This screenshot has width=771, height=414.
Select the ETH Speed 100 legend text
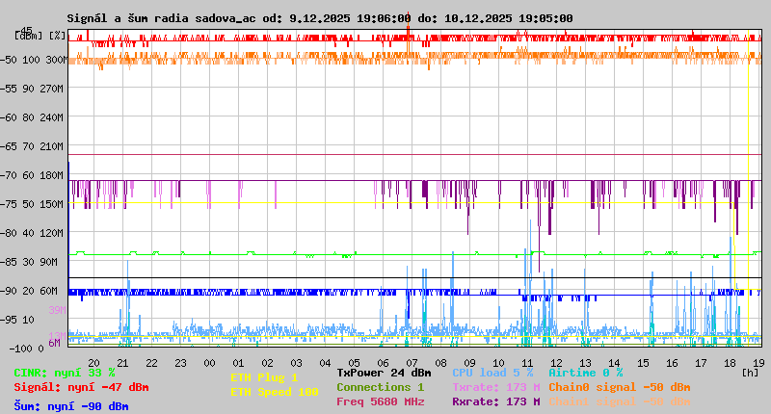(274, 392)
